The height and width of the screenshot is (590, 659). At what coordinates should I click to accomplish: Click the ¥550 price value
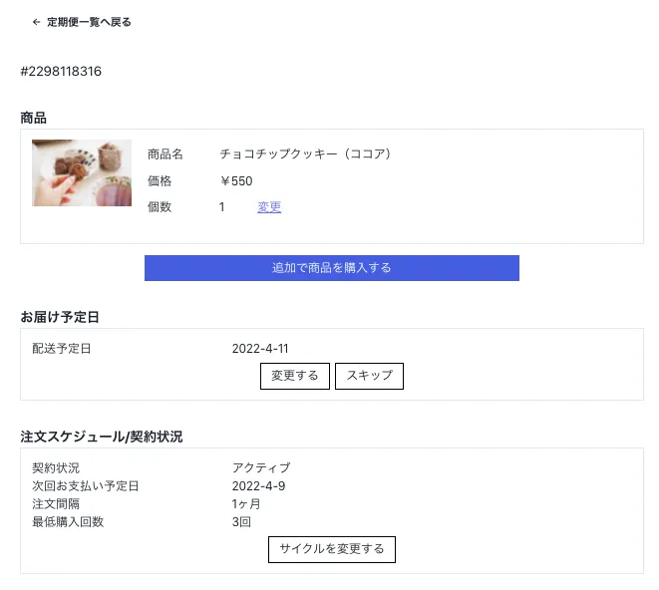pyautogui.click(x=236, y=181)
